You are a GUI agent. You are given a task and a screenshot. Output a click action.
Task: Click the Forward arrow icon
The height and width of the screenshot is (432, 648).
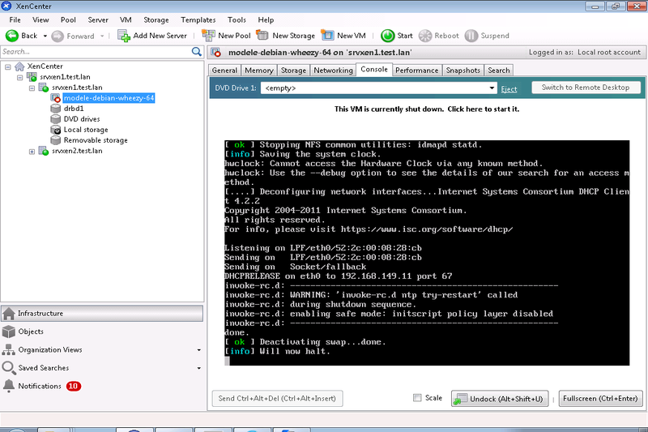pyautogui.click(x=58, y=36)
